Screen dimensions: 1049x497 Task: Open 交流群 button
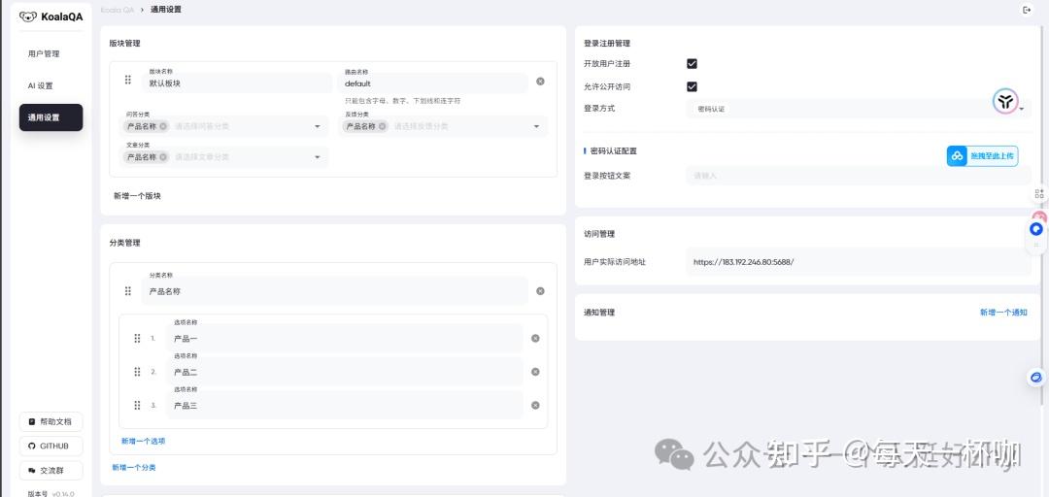(51, 471)
